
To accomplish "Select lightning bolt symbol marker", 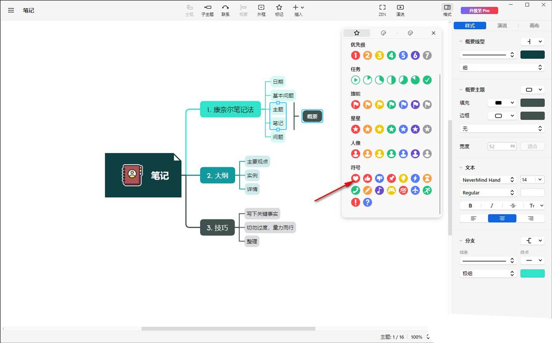I will pos(415,178).
